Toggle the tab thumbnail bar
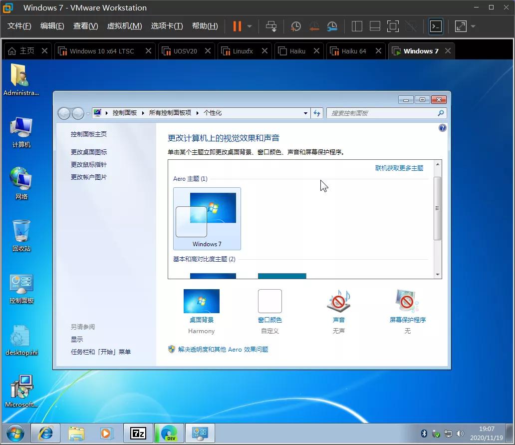This screenshot has width=515, height=445. point(375,26)
